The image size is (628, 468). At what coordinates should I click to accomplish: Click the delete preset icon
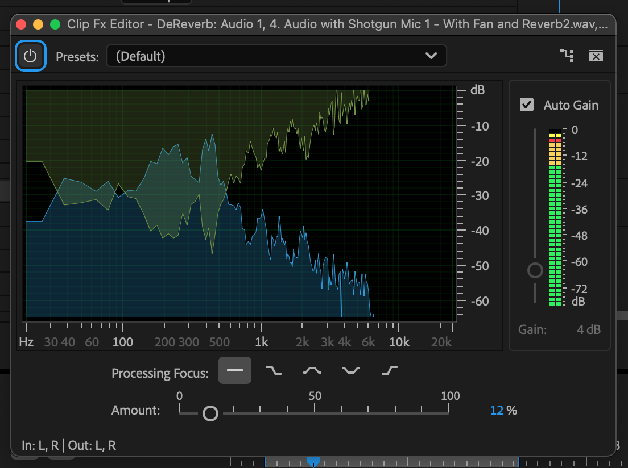596,56
